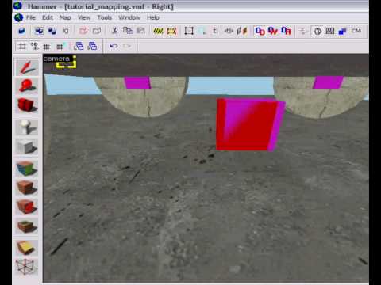Click the Ungroup selection icon

52,31
